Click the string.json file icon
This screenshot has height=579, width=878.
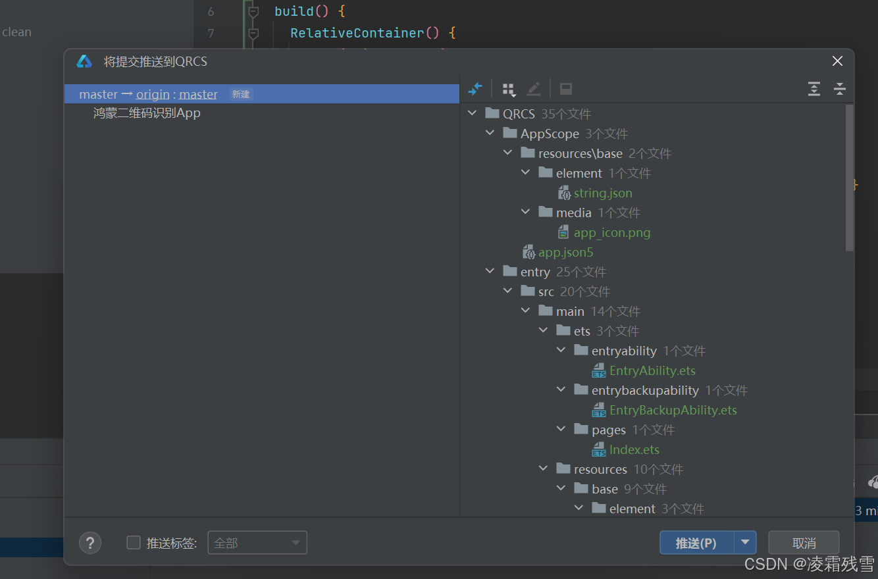click(564, 193)
